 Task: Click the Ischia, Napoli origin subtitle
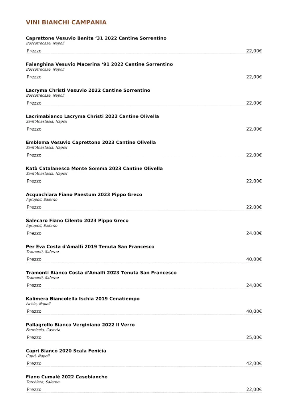[38, 304]
